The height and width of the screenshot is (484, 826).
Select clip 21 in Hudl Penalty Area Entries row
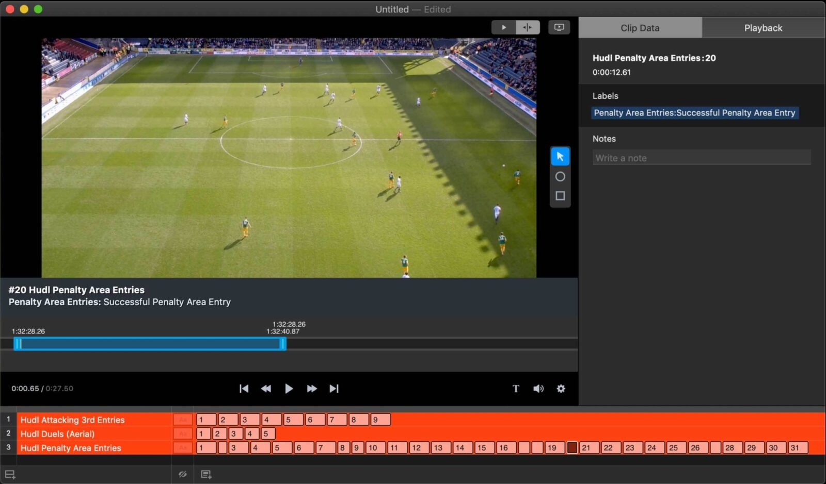coord(587,448)
